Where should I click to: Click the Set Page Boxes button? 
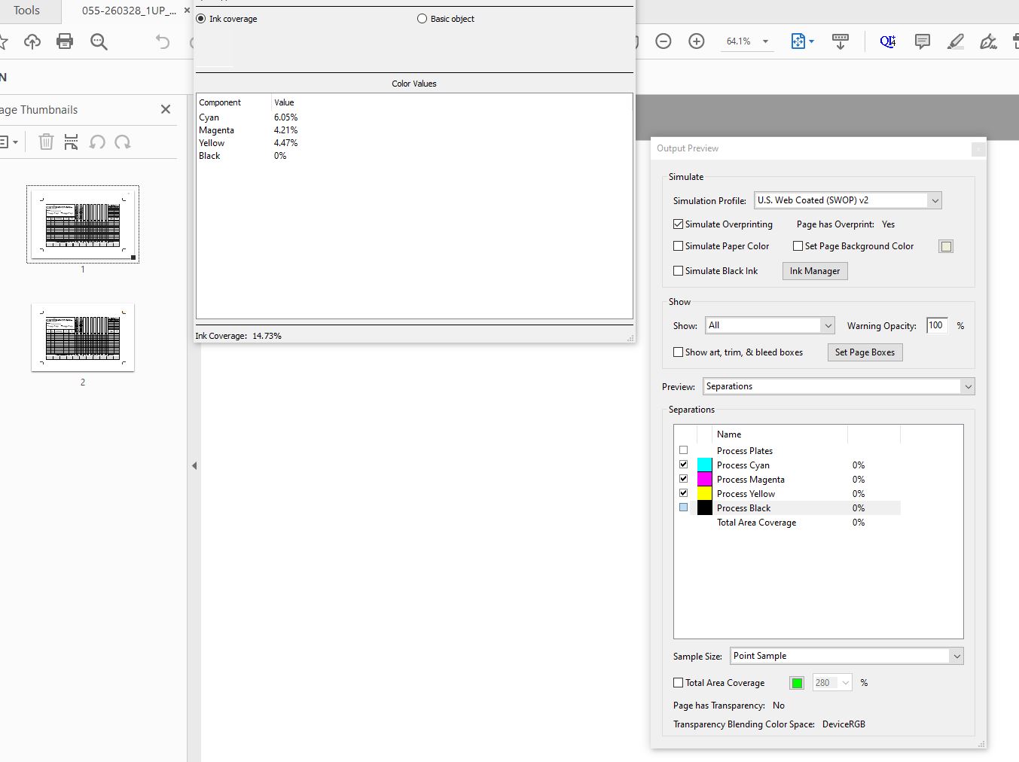coord(864,352)
